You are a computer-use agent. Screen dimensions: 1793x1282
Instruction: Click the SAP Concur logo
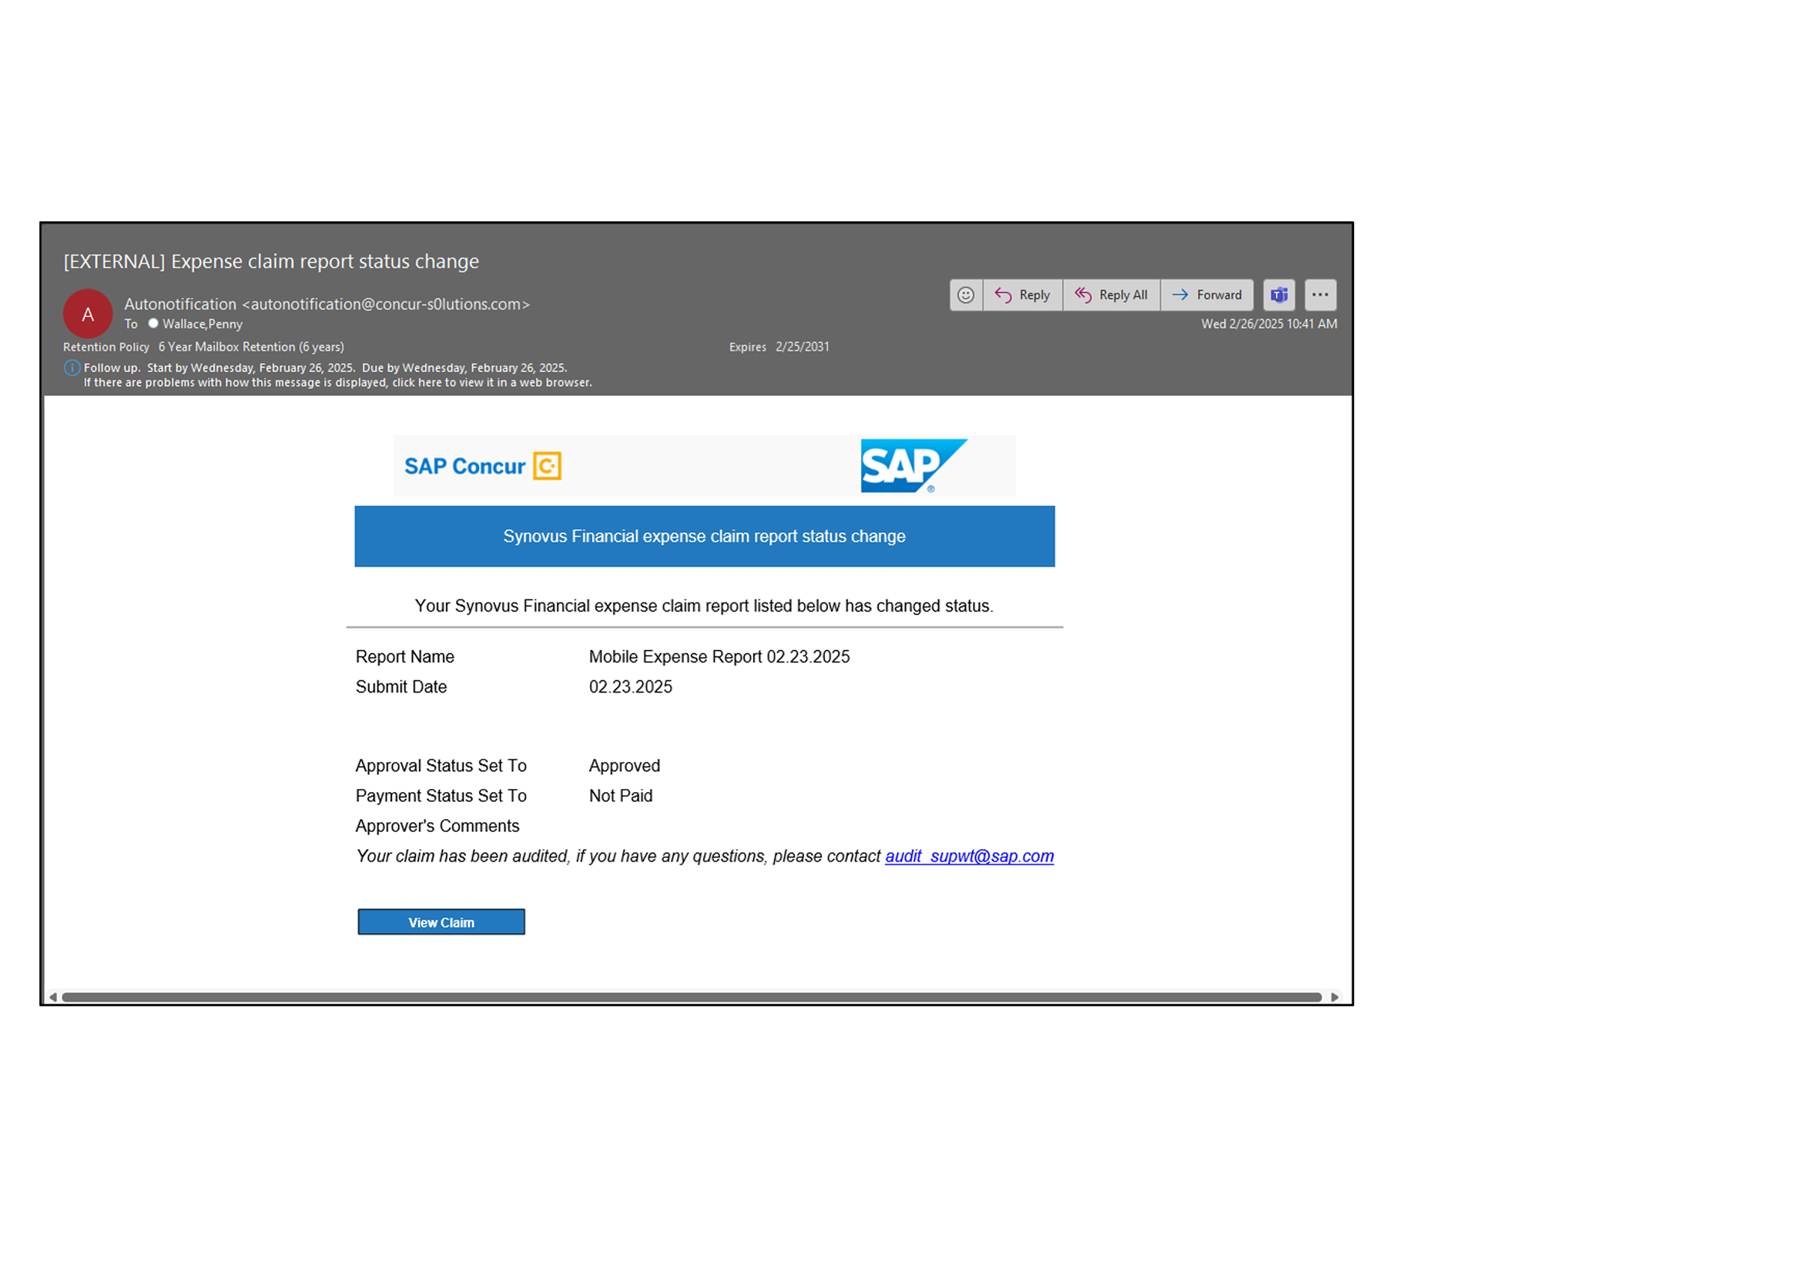coord(482,467)
